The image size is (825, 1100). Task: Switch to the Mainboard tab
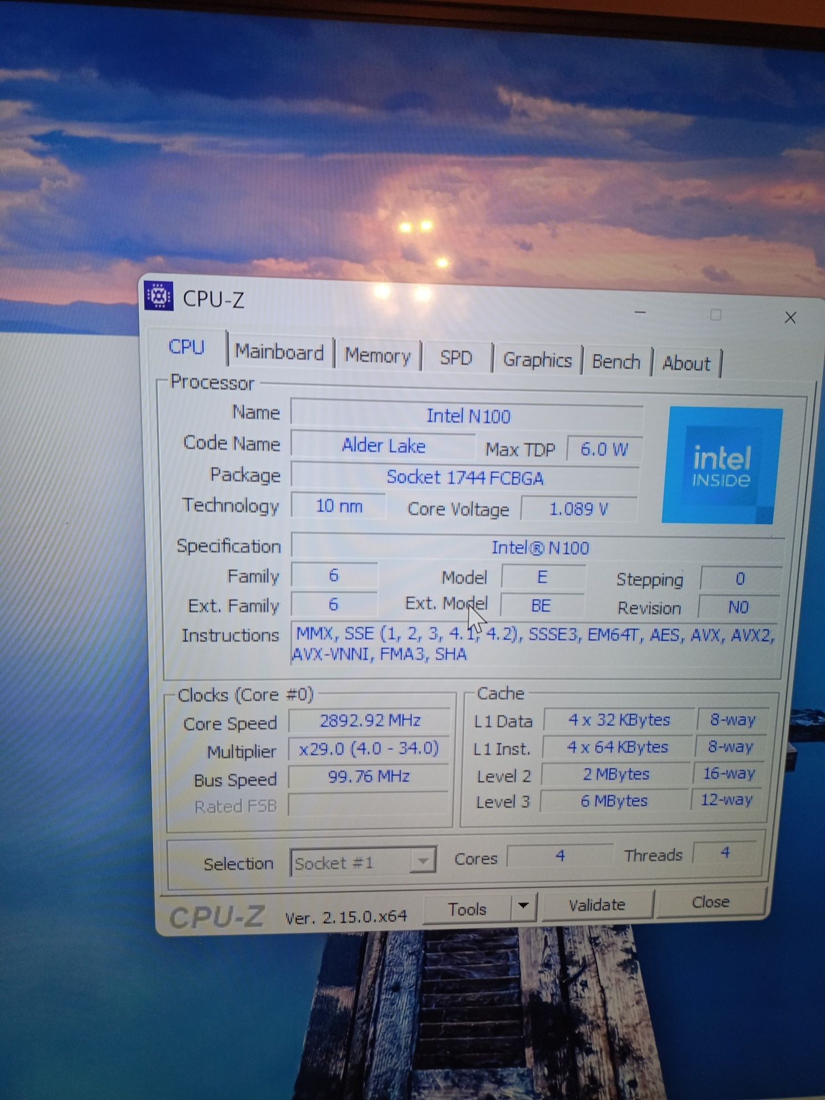pos(279,352)
